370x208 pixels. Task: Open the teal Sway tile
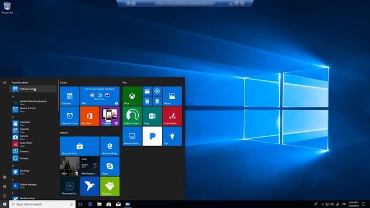click(x=152, y=116)
